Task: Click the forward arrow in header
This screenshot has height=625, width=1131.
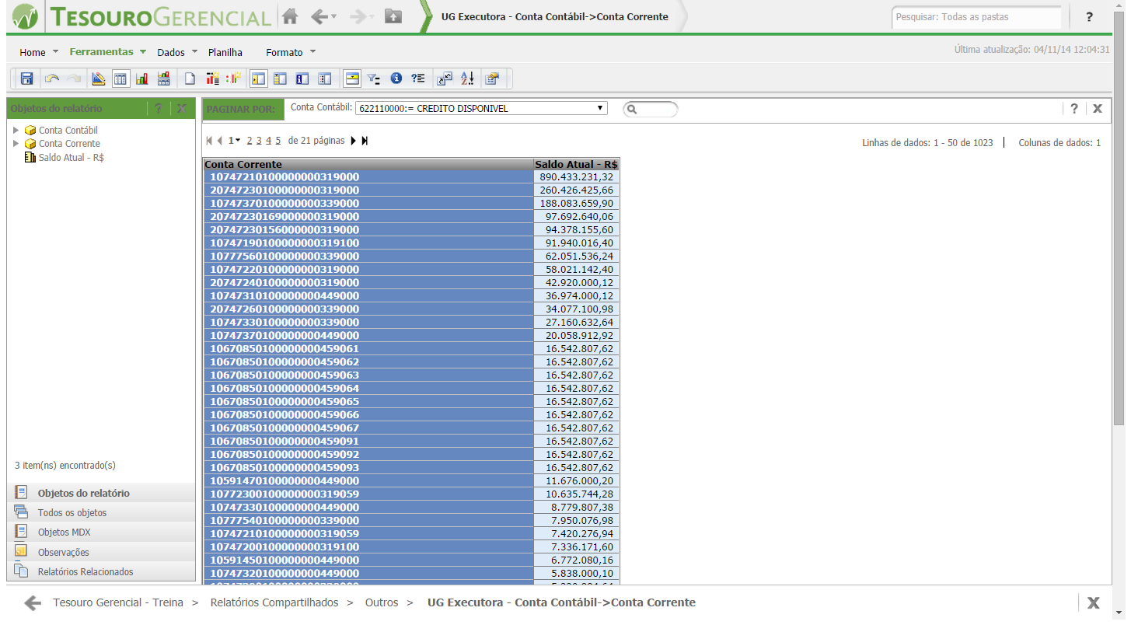Action: pos(358,16)
